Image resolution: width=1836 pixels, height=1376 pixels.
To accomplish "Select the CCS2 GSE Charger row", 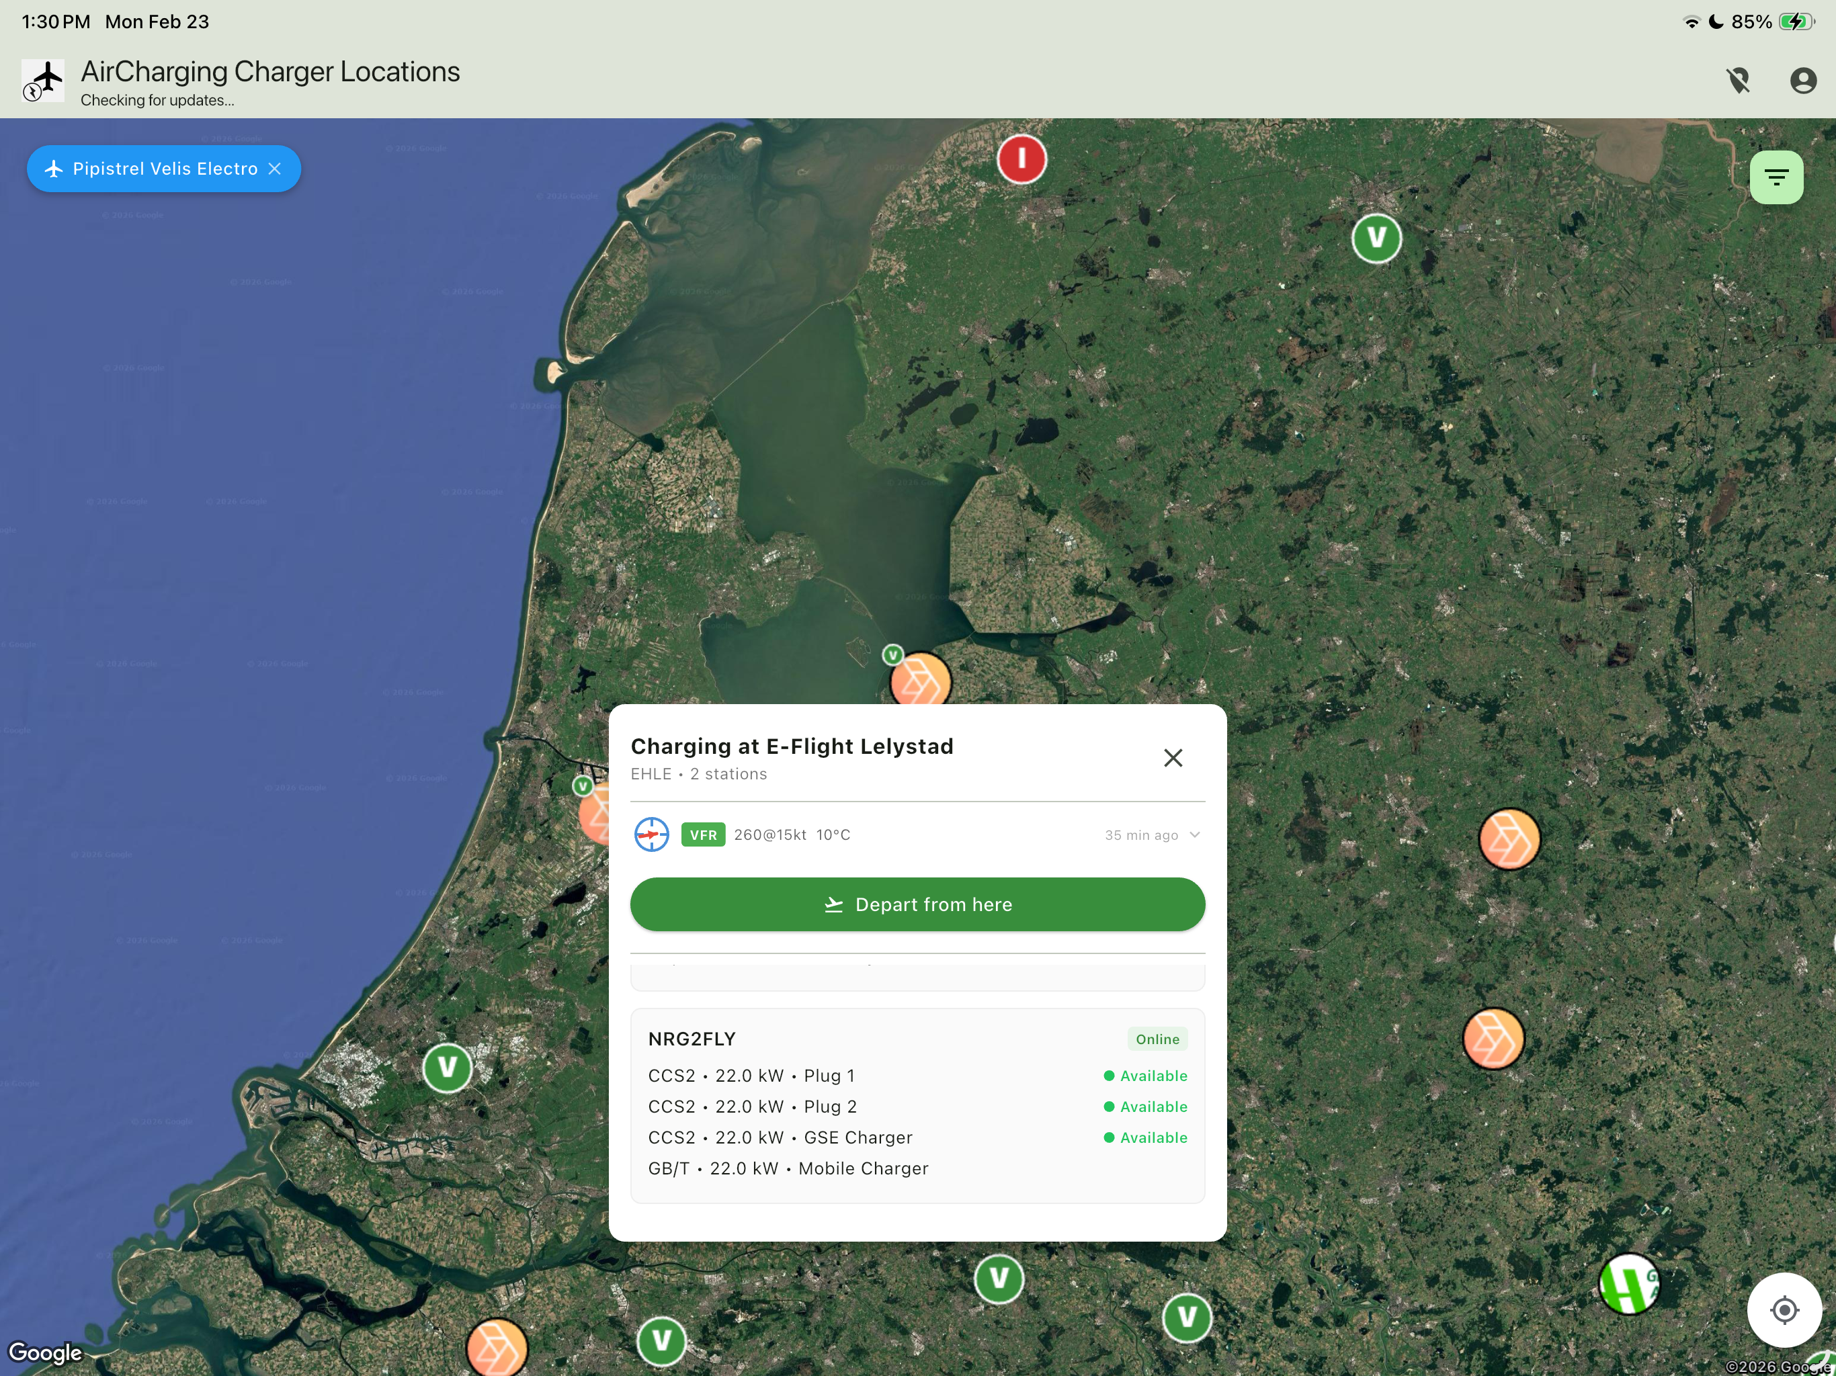I will click(917, 1137).
